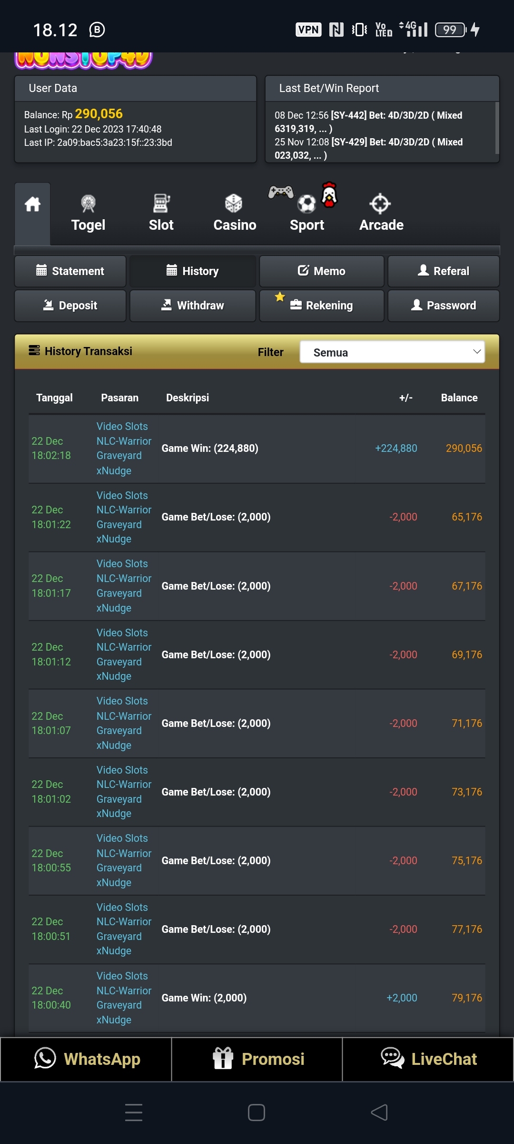
Task: Switch to the Statement tab
Action: click(x=70, y=271)
